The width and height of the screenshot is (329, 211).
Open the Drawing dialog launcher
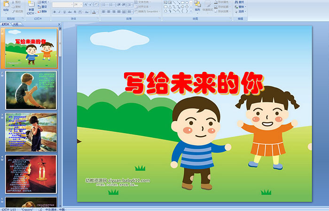pyautogui.click(x=230, y=18)
